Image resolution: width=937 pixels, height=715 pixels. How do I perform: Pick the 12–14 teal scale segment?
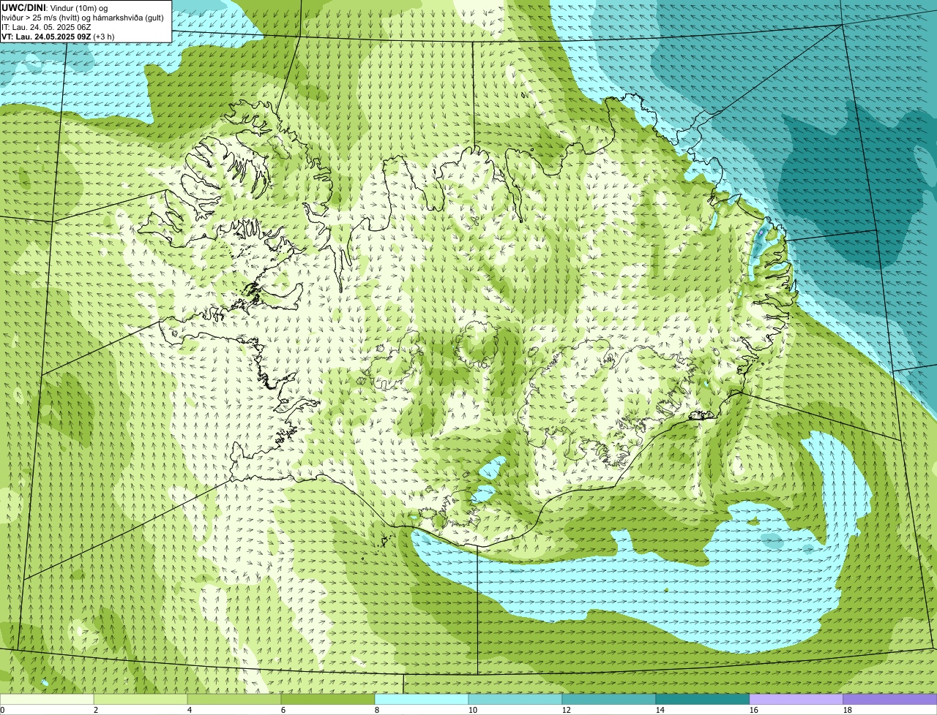(x=609, y=700)
